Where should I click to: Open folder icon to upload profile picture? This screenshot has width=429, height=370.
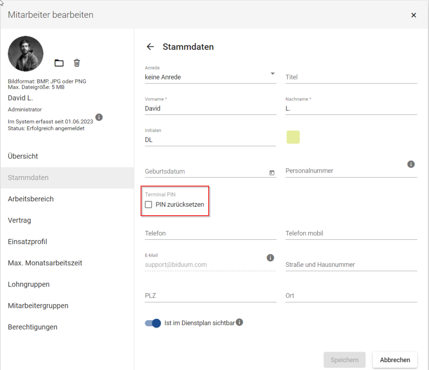[x=59, y=63]
